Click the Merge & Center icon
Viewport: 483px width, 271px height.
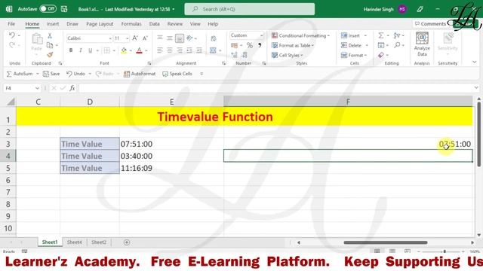213,50
